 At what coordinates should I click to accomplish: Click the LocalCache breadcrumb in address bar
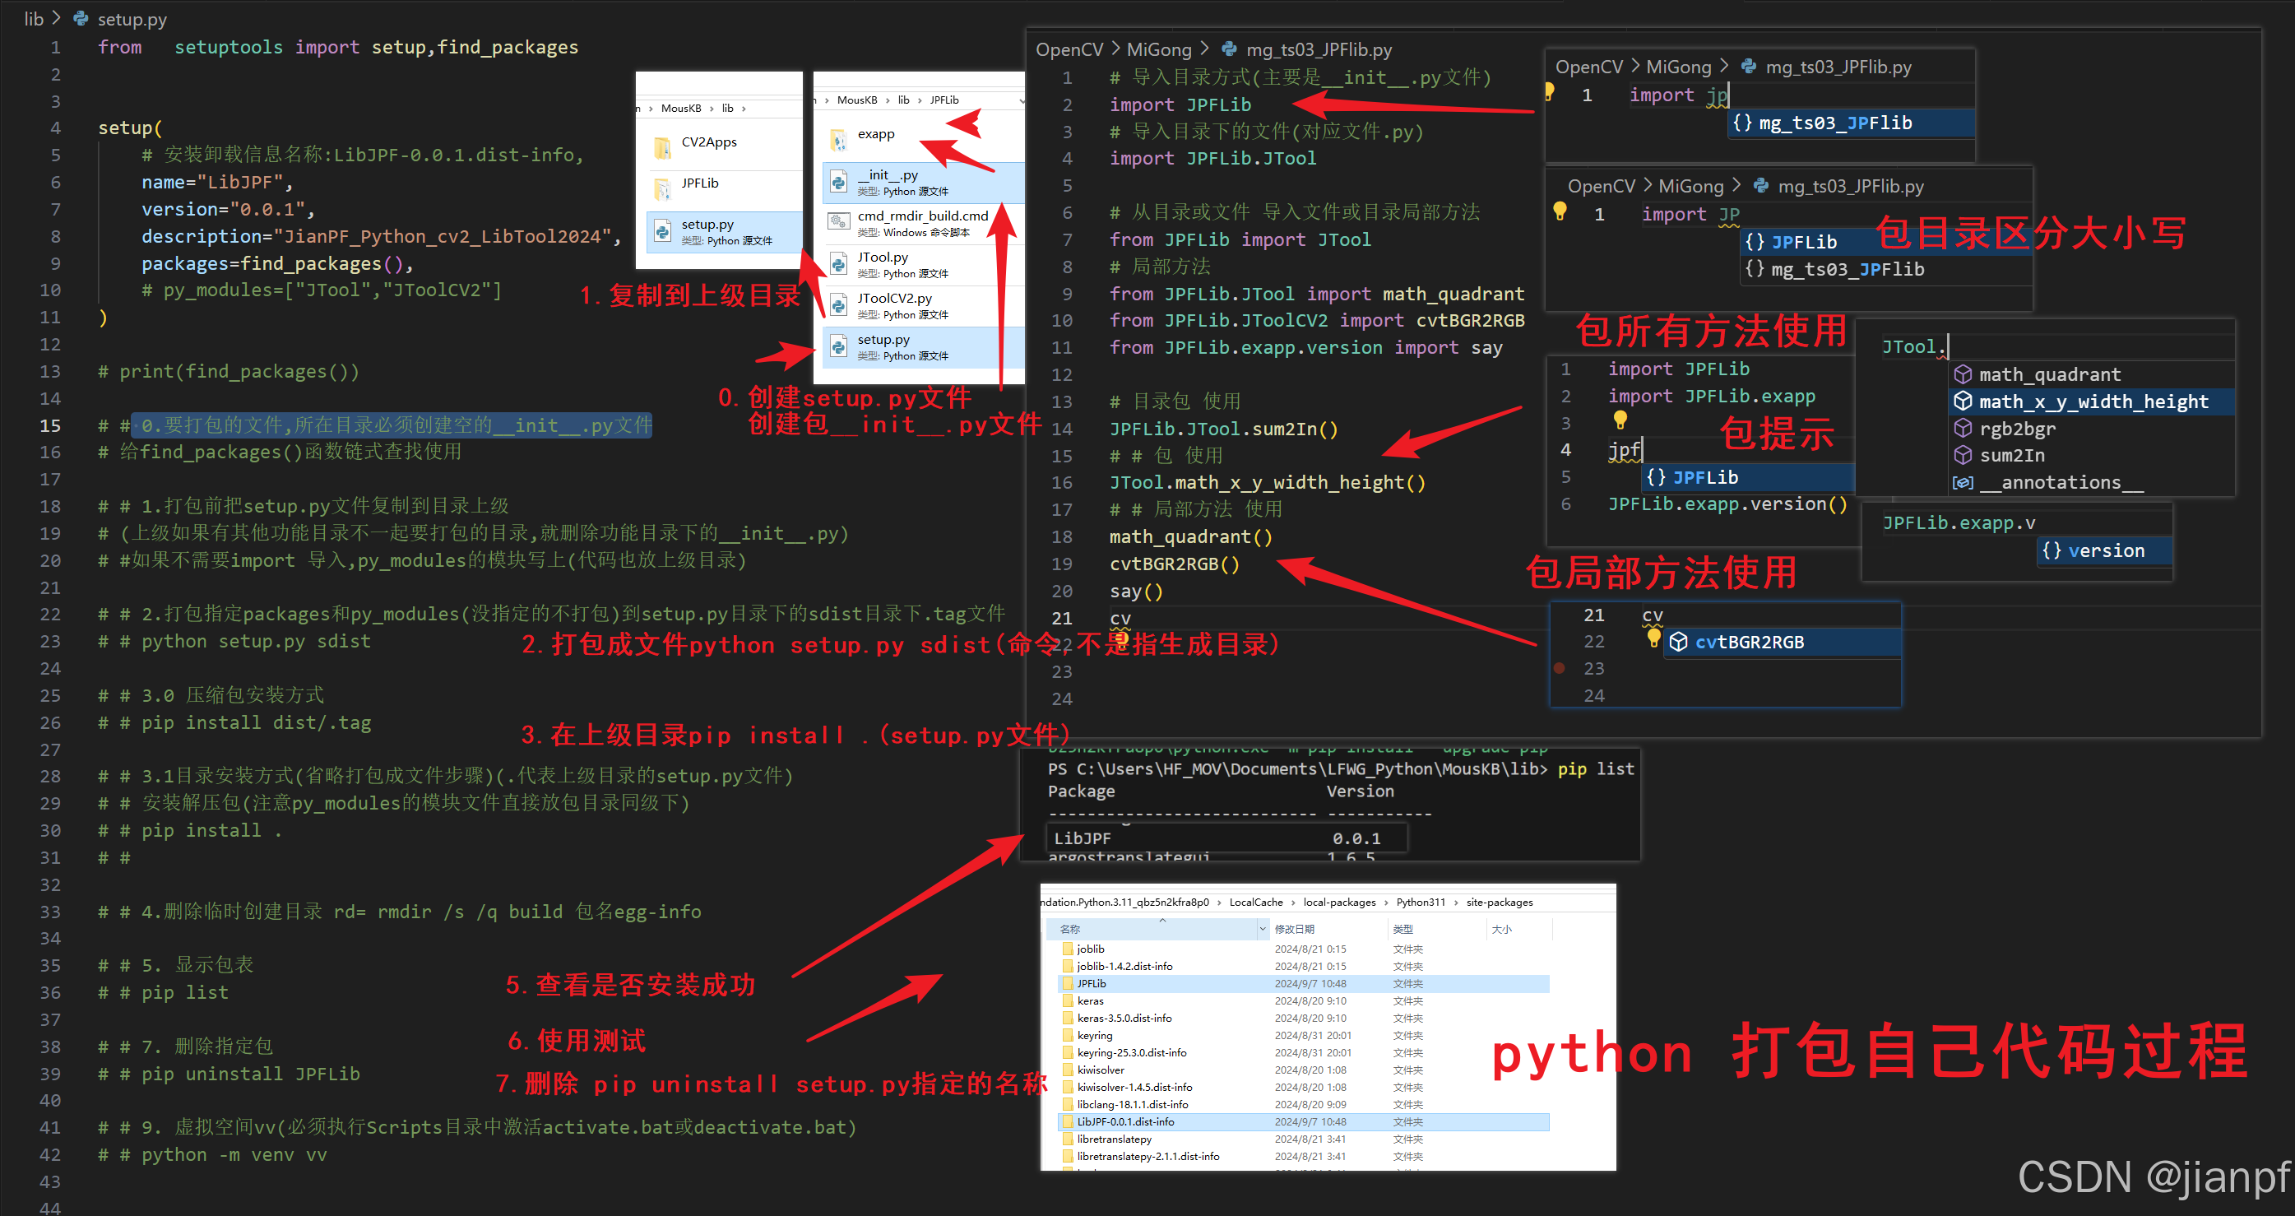pos(1255,903)
